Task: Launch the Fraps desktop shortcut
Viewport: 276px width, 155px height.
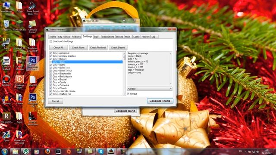Action: [6, 44]
